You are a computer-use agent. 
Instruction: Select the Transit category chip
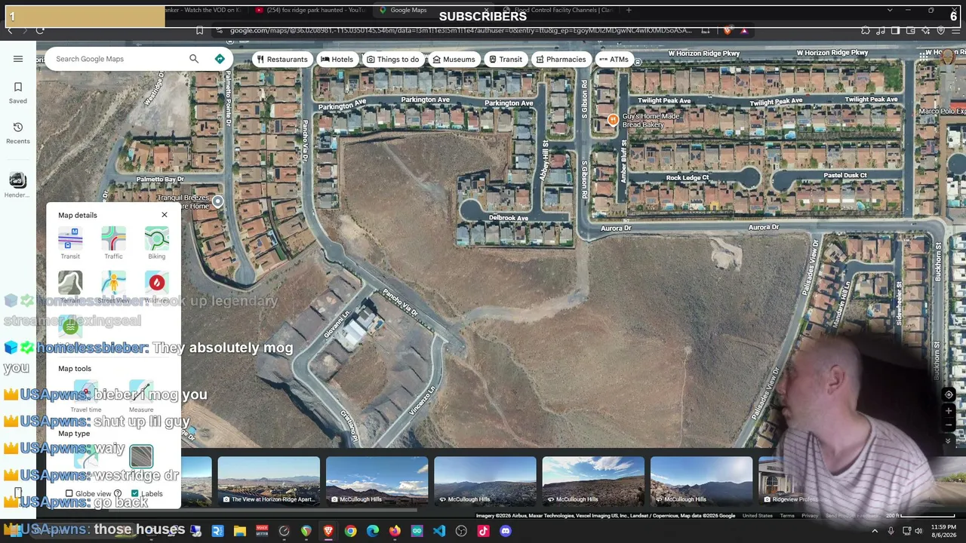(x=505, y=60)
